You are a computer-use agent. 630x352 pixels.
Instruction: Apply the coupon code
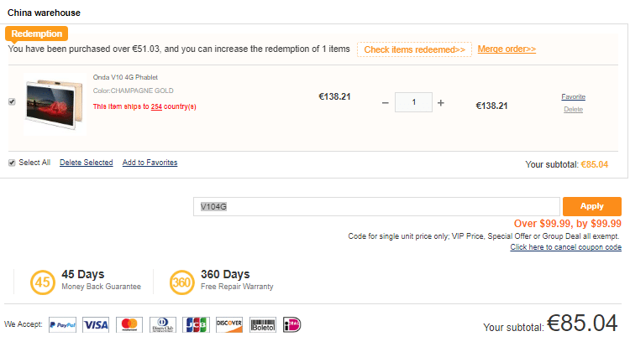point(592,206)
